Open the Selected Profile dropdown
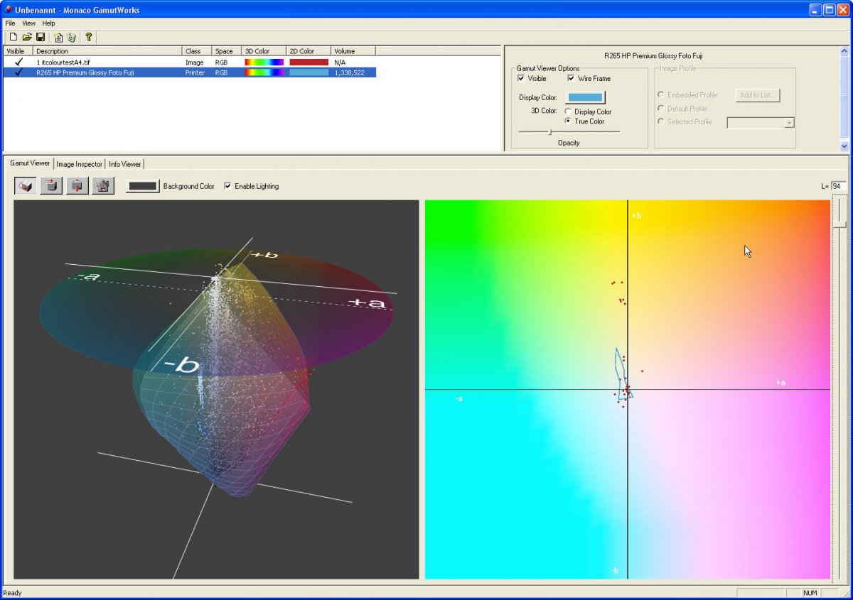The image size is (853, 600). click(788, 123)
